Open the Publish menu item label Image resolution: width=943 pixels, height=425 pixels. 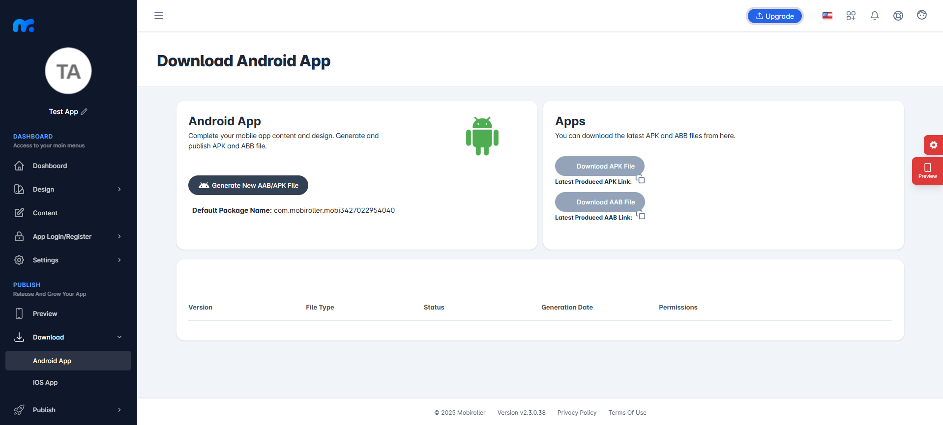pyautogui.click(x=44, y=410)
